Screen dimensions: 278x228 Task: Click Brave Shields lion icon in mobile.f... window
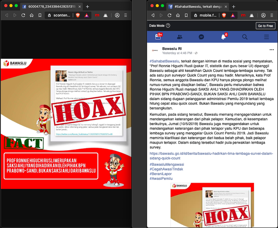pos(224,15)
